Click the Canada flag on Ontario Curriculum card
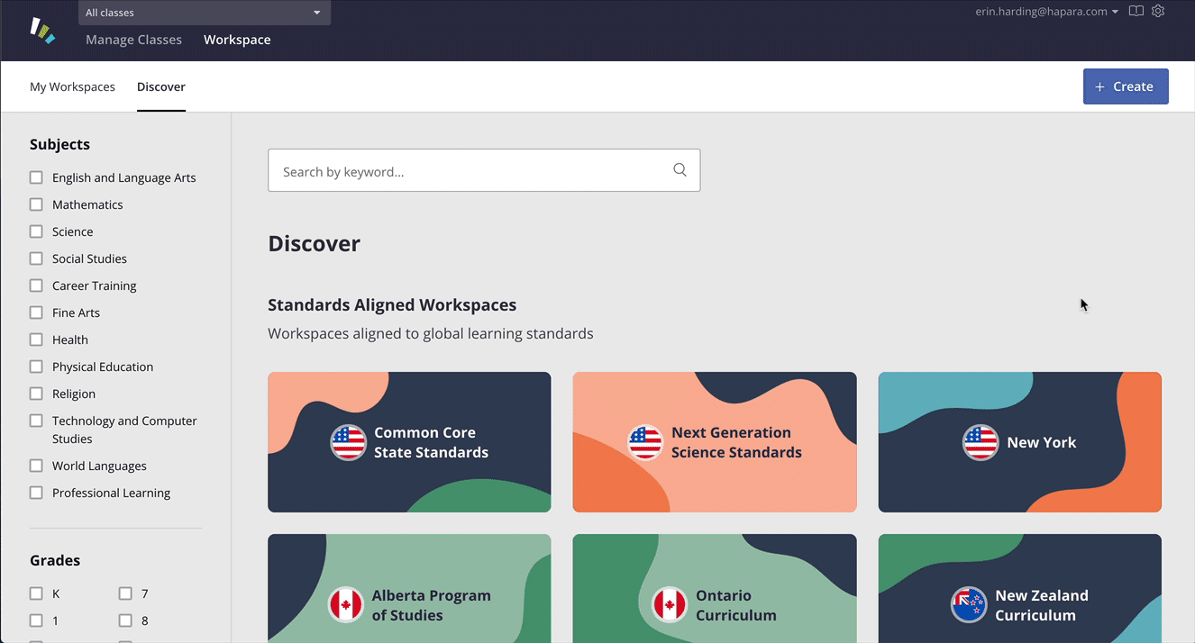The width and height of the screenshot is (1195, 643). (670, 605)
